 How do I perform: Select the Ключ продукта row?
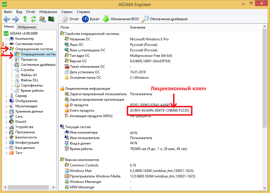tap(82, 110)
